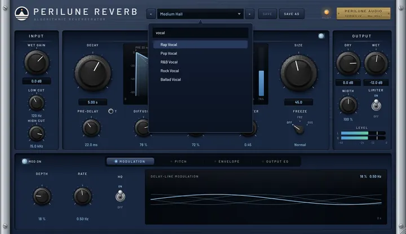Click the Pre-Delay 22.0 ms value

[x=91, y=145]
